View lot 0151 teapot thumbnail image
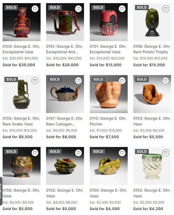The width and height of the screenshot is (174, 215). pyautogui.click(x=65, y=22)
